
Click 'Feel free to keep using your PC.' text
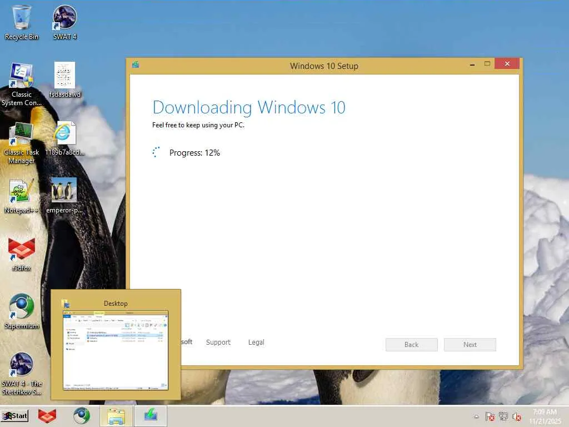(198, 125)
